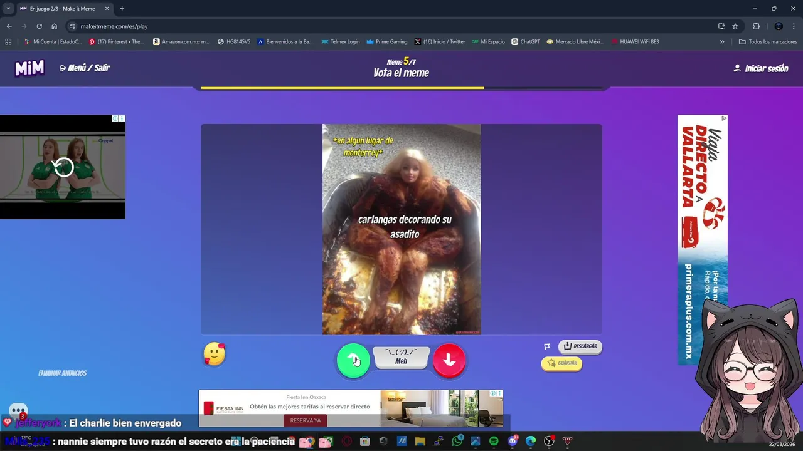Open the Chrome profile avatar

(x=779, y=26)
